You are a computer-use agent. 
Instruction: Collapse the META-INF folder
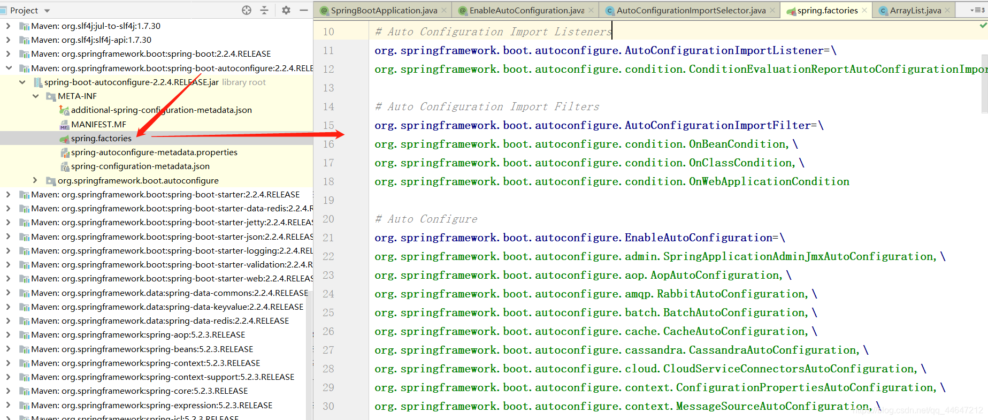tap(35, 96)
